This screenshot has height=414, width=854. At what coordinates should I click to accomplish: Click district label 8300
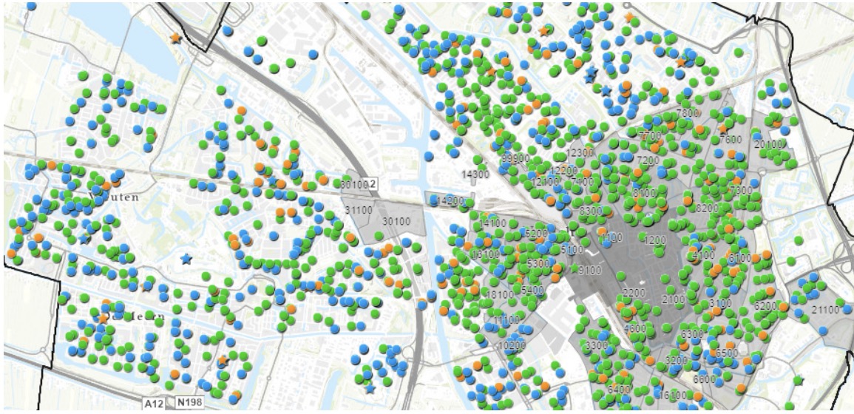(591, 211)
